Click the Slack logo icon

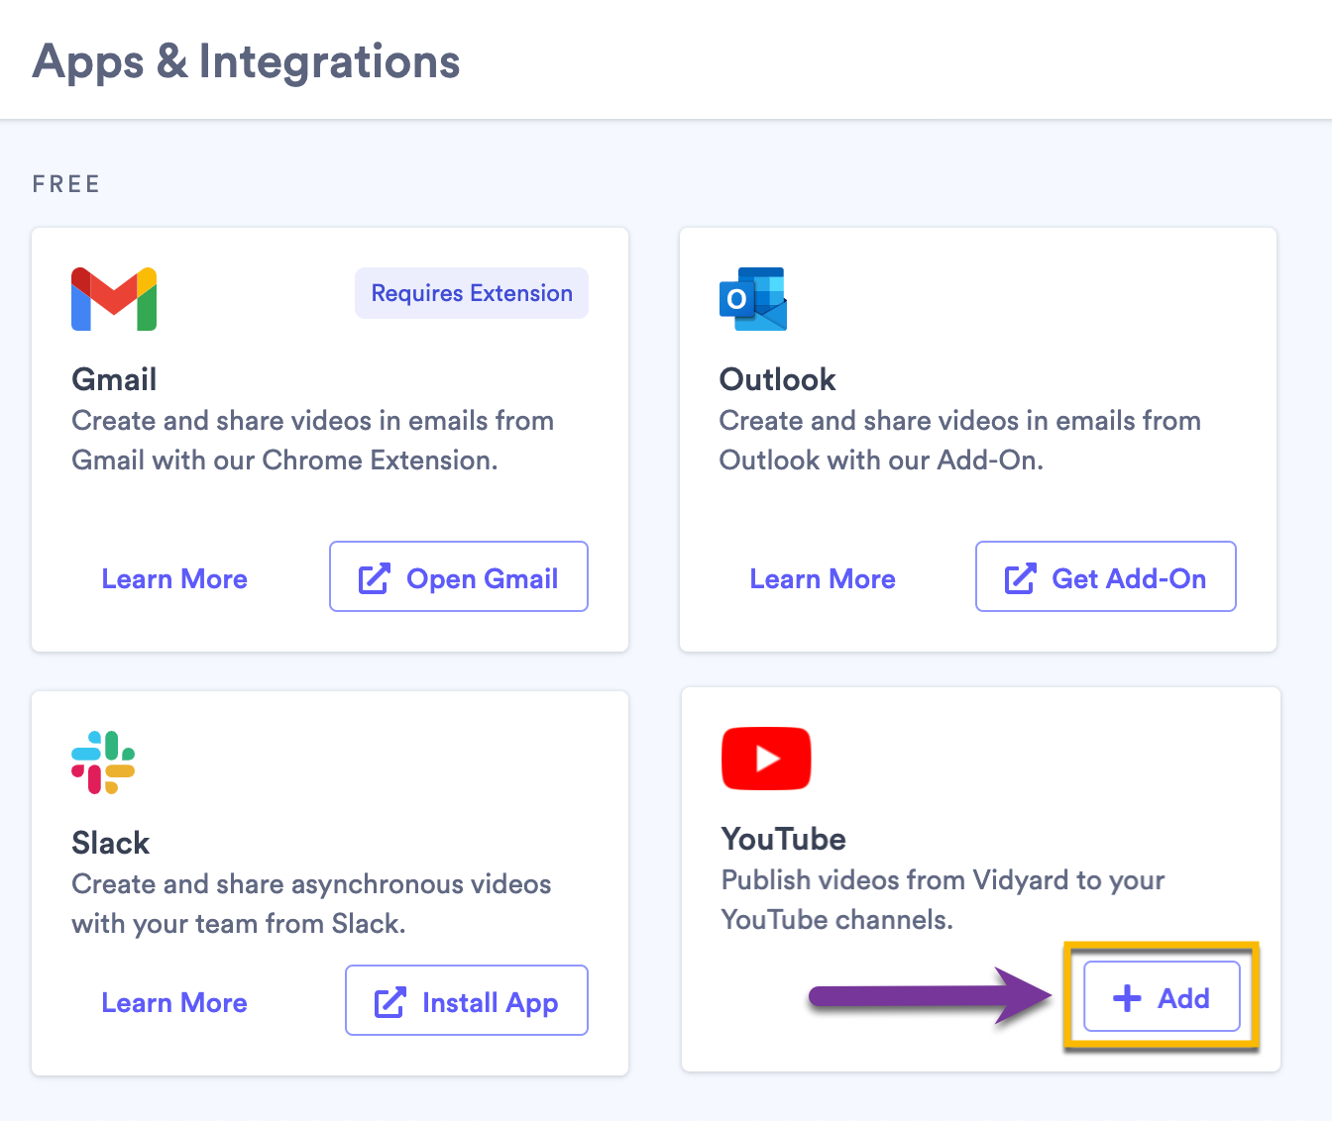coord(103,763)
